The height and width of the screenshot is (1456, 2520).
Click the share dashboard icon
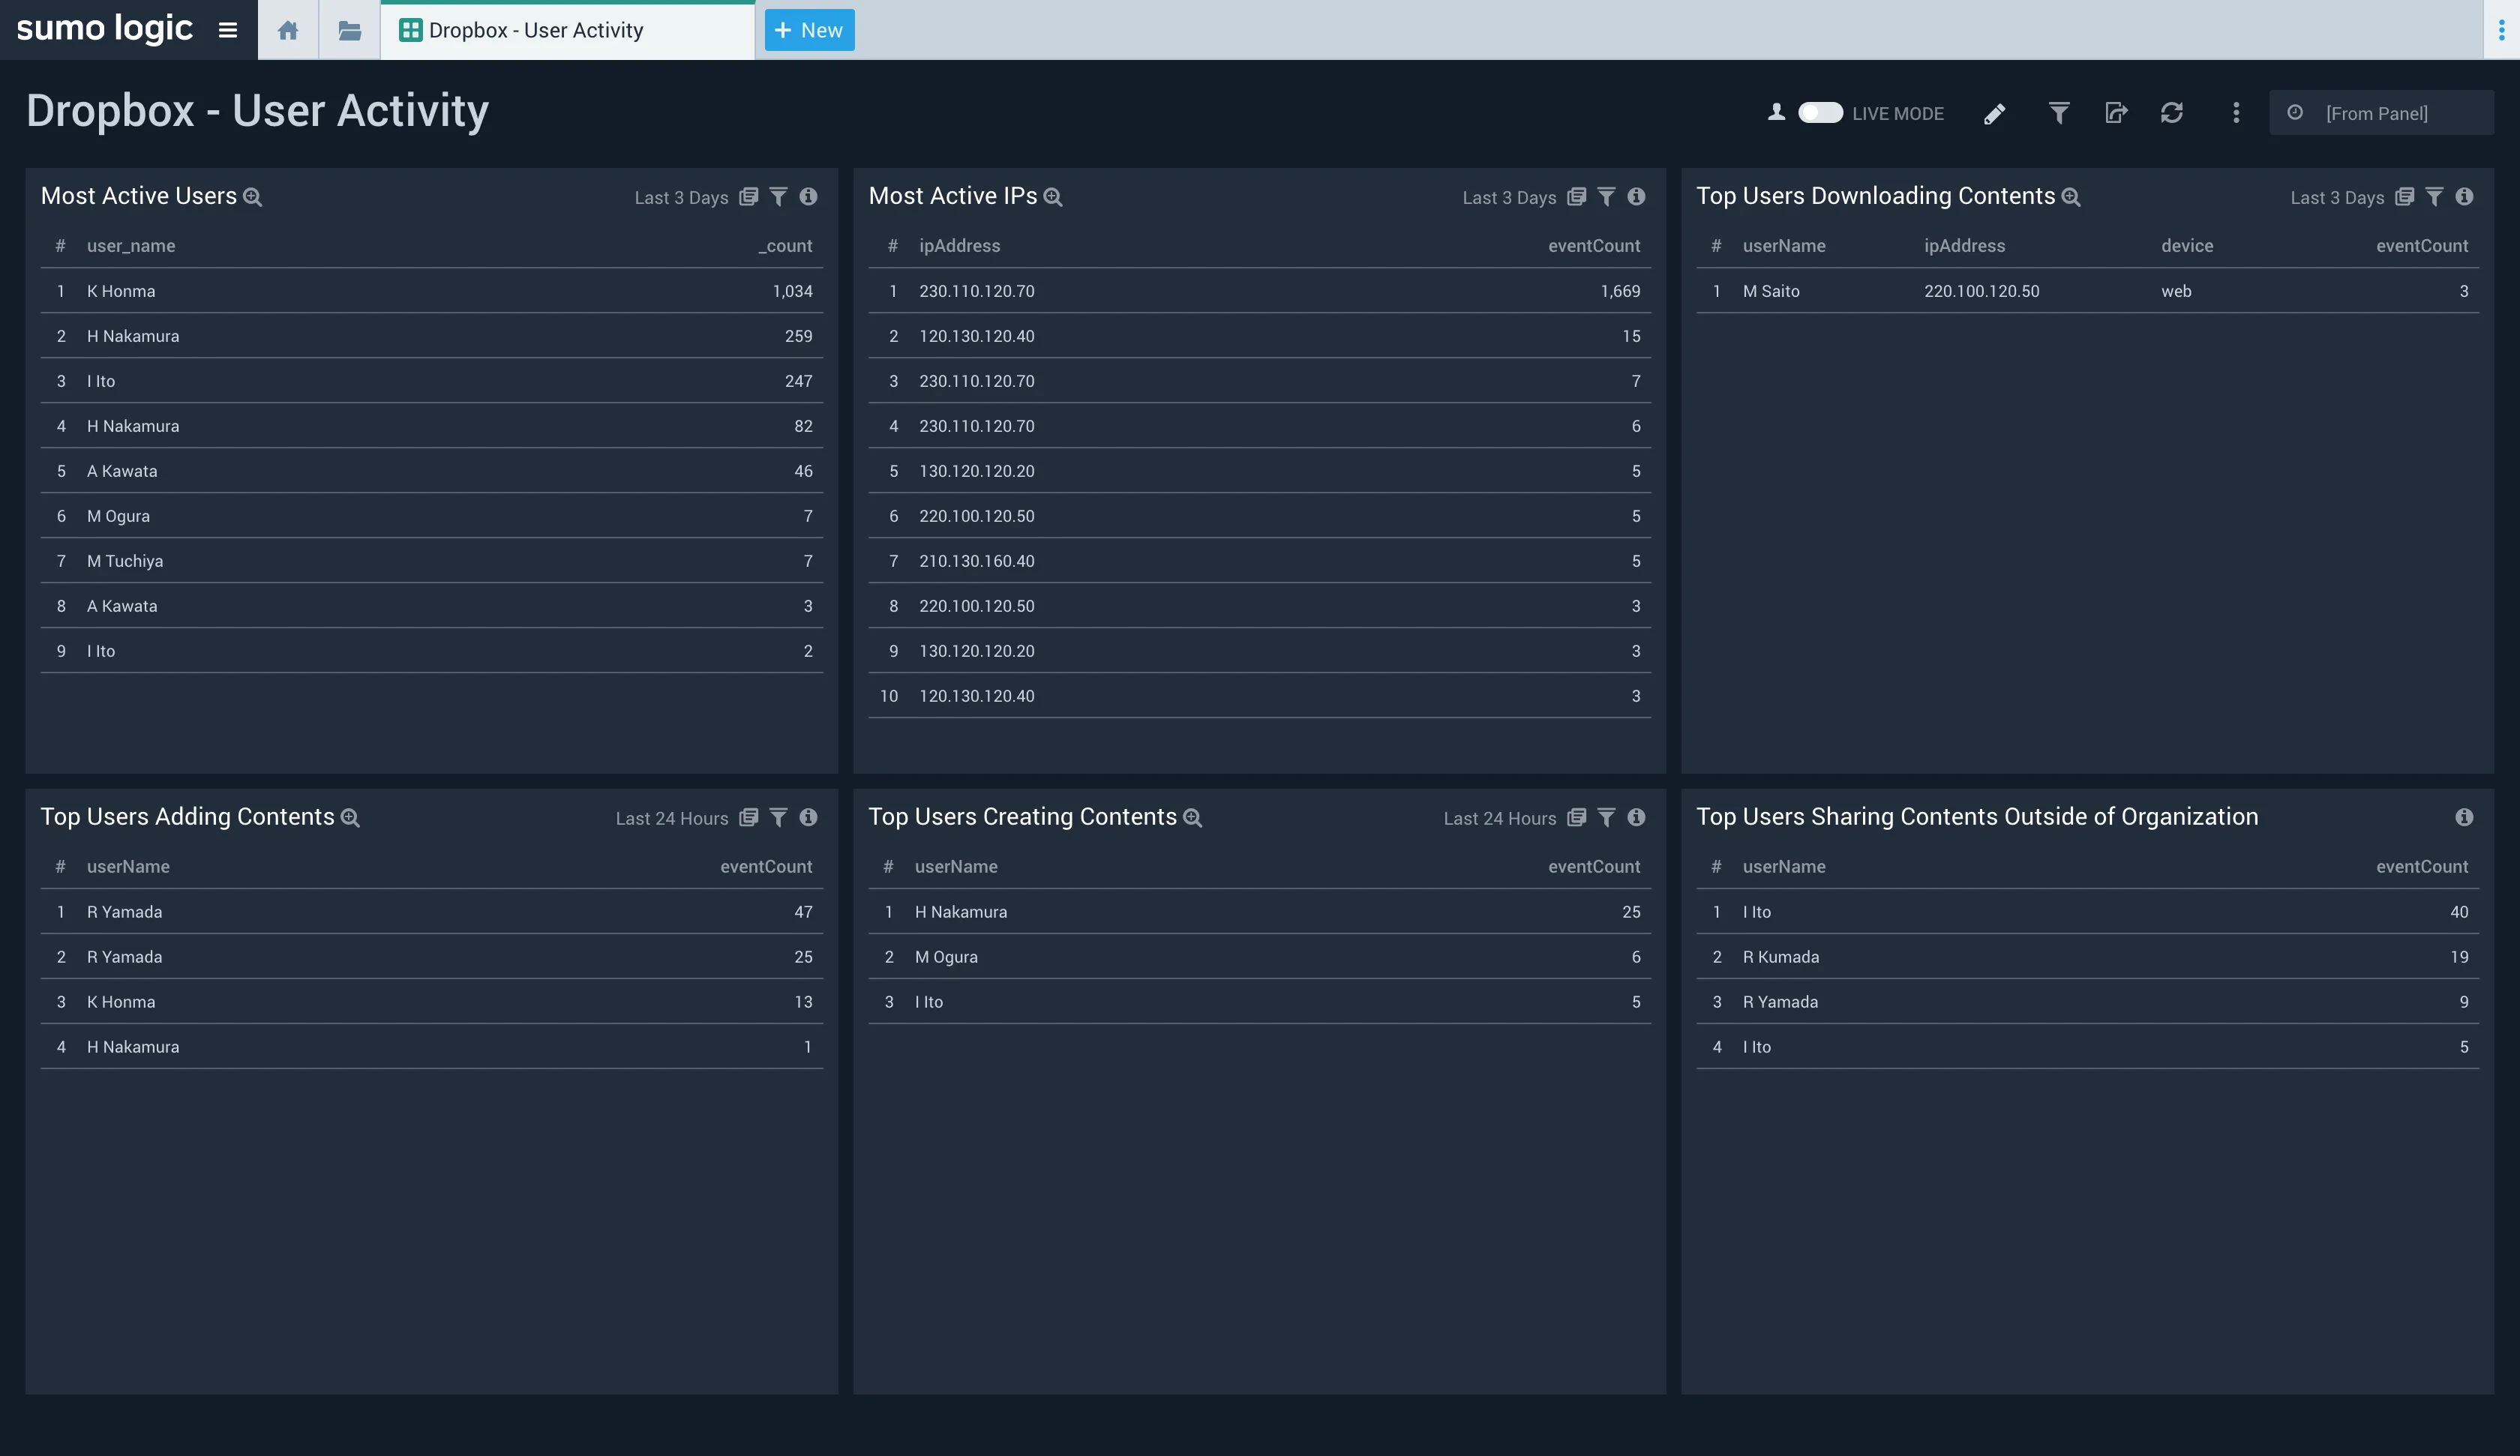pos(2116,113)
